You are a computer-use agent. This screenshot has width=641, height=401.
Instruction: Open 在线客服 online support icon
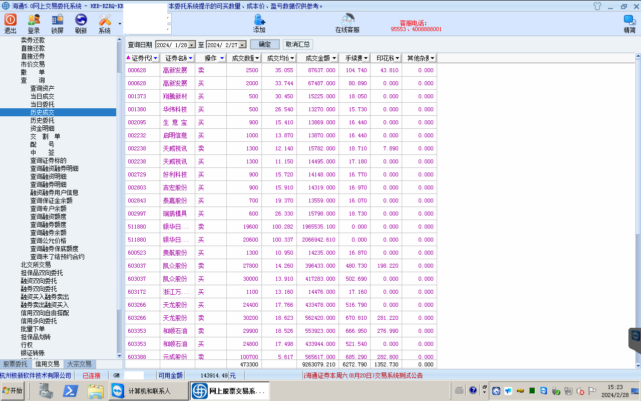[x=347, y=20]
